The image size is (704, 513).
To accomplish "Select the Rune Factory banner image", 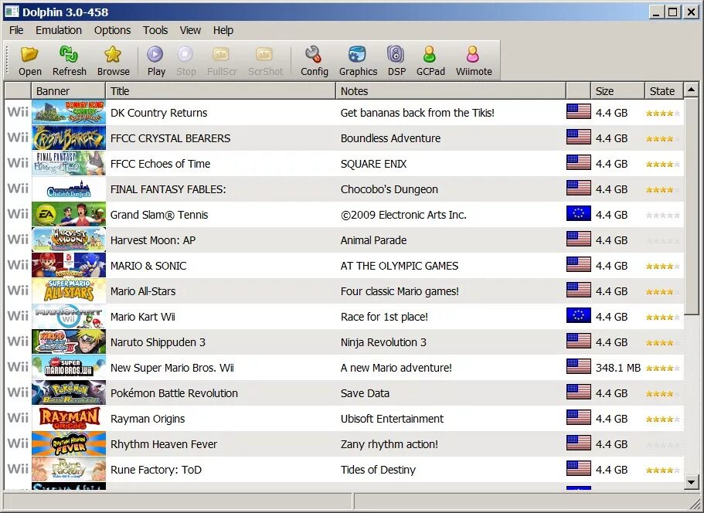I will pyautogui.click(x=69, y=470).
